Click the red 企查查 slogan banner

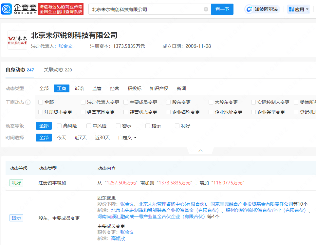(x=61, y=9)
